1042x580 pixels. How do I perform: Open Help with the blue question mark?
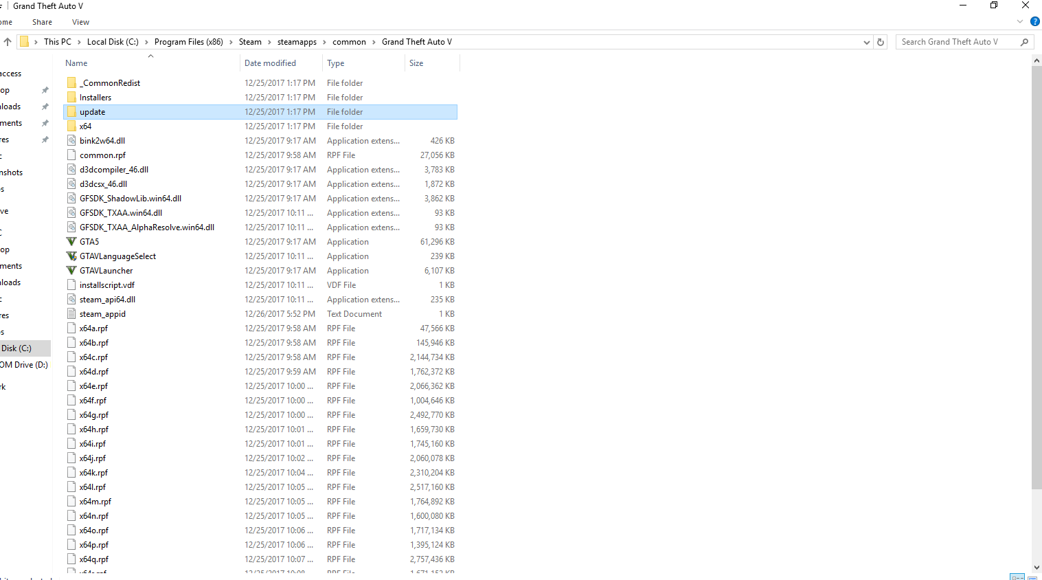click(1035, 22)
